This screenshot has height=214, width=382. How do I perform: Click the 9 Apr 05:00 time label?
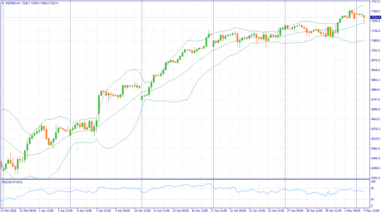pos(123,211)
